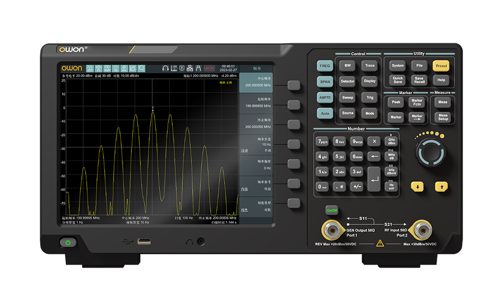Click the Detector key

click(348, 81)
